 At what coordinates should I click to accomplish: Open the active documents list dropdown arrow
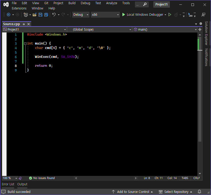click(196, 24)
